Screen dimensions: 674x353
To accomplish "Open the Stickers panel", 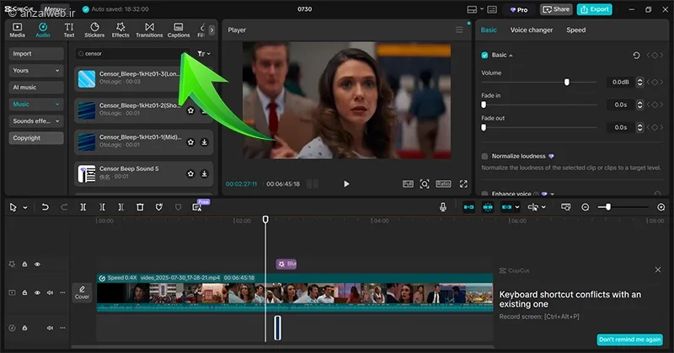I will coord(94,30).
